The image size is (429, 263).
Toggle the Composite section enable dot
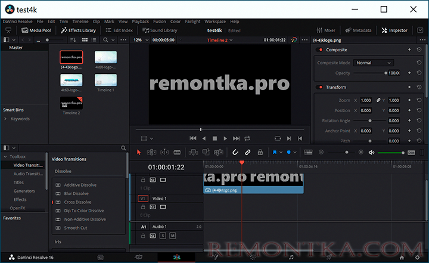pyautogui.click(x=321, y=49)
